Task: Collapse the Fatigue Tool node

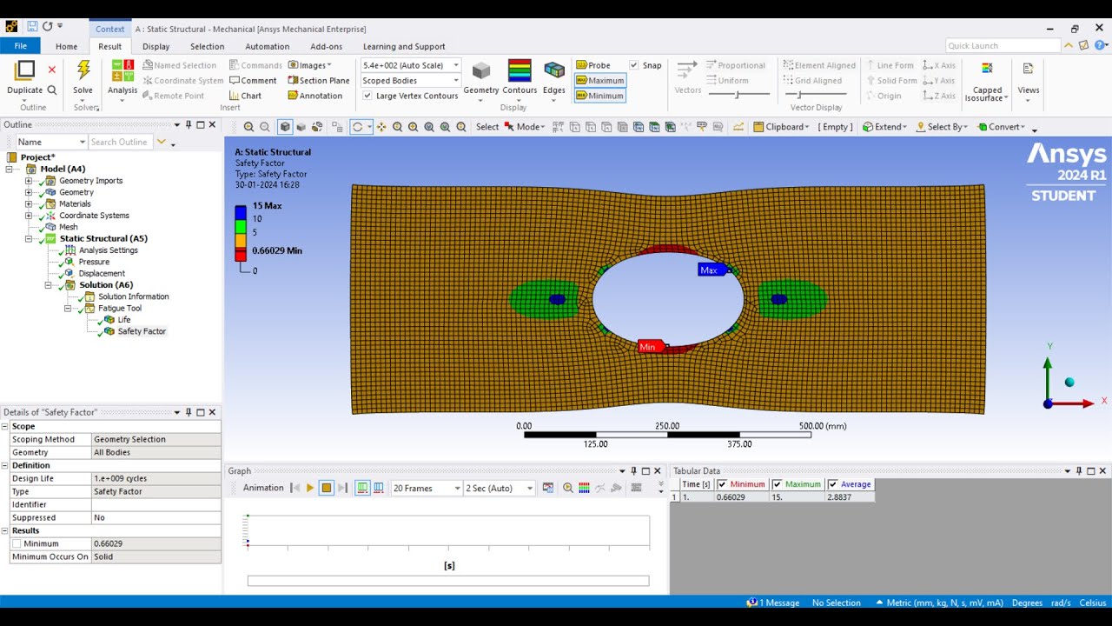Action: 67,308
